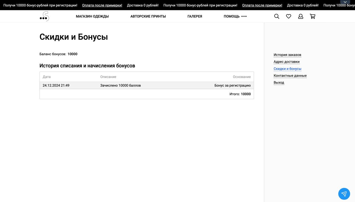Collapse the top promo banner chevron

(x=345, y=2)
